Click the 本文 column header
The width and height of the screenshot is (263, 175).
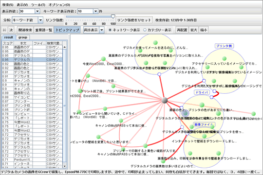pyautogui.click(x=23, y=43)
